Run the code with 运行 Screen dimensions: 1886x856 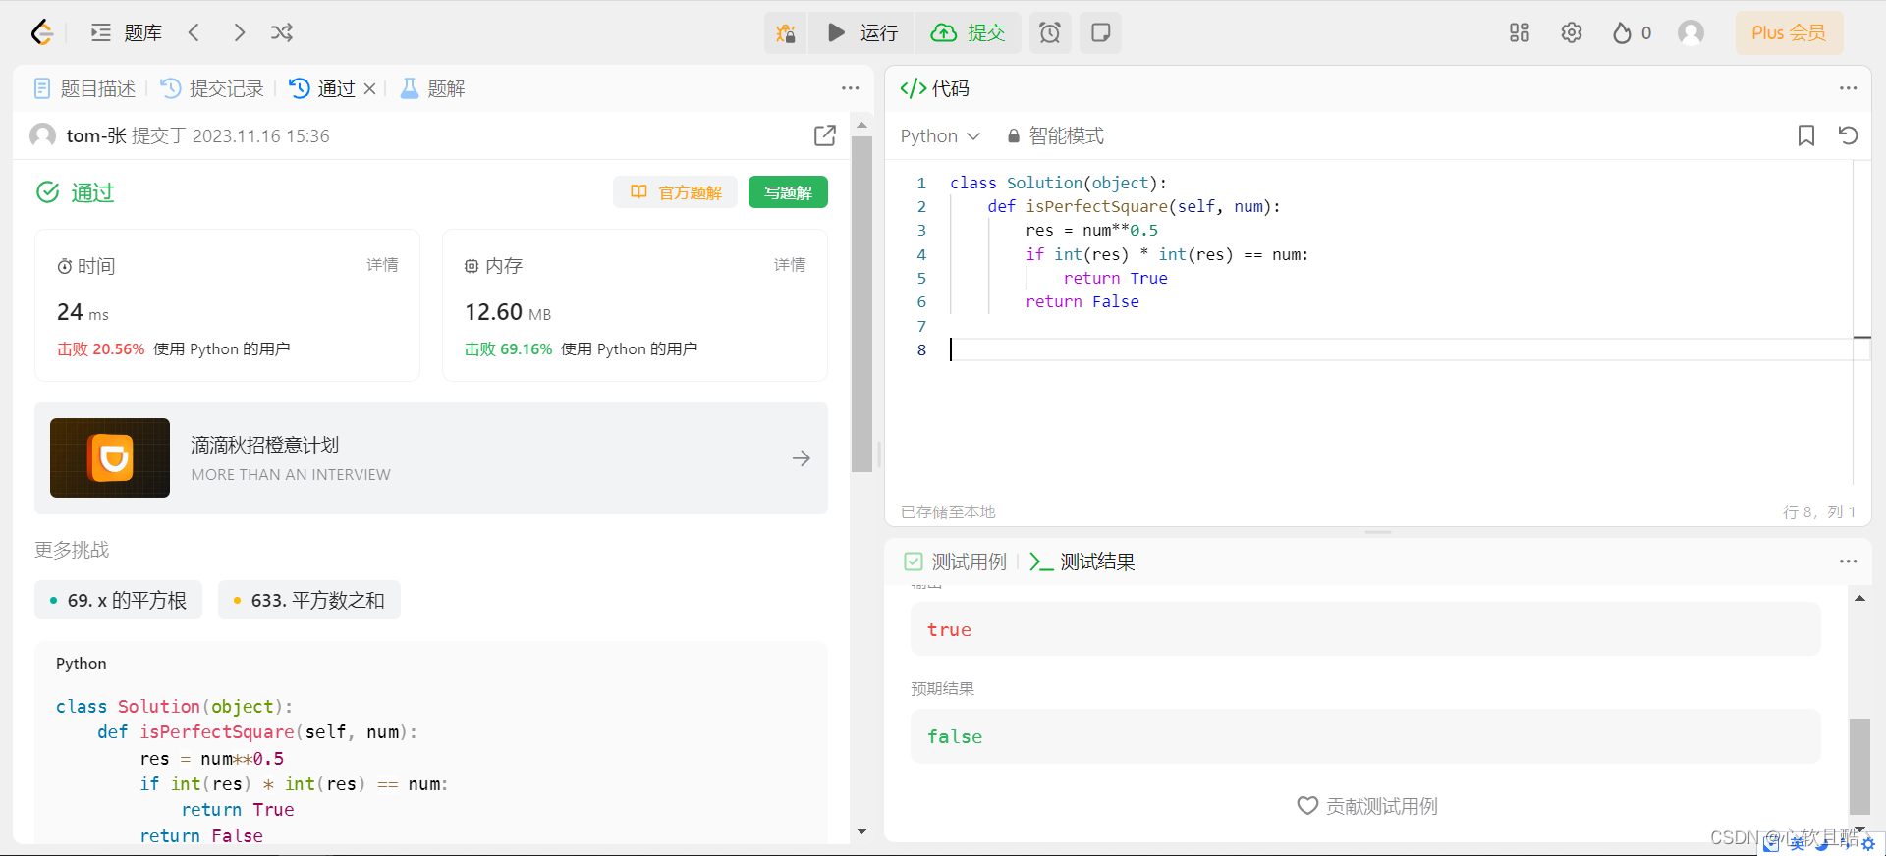point(861,33)
